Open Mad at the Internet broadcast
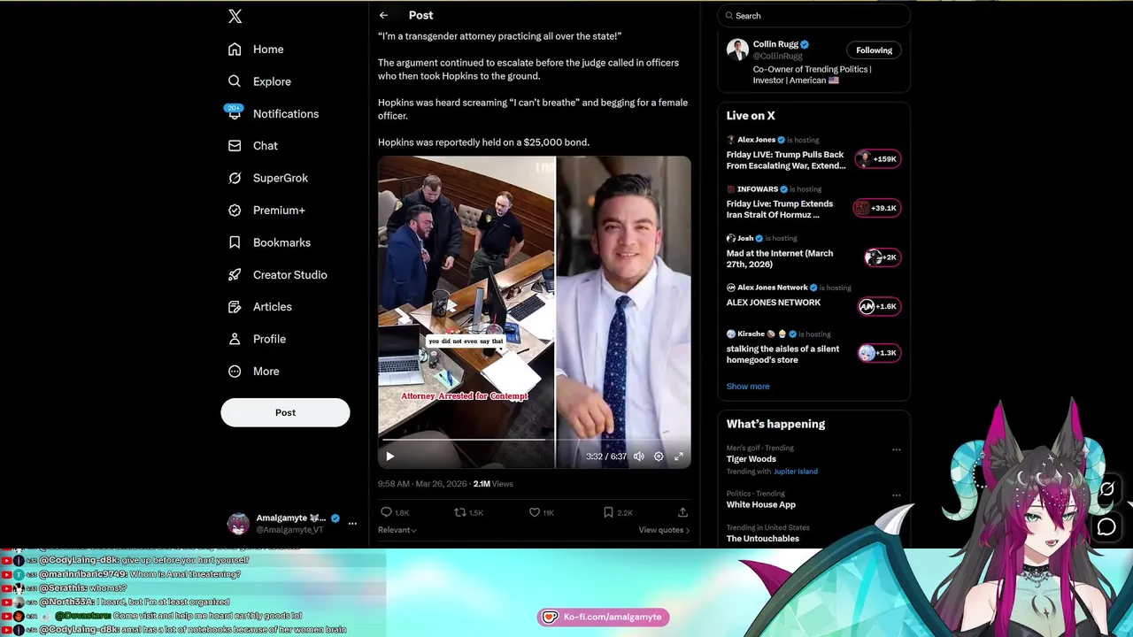Viewport: 1133px width, 637px height. coord(779,258)
